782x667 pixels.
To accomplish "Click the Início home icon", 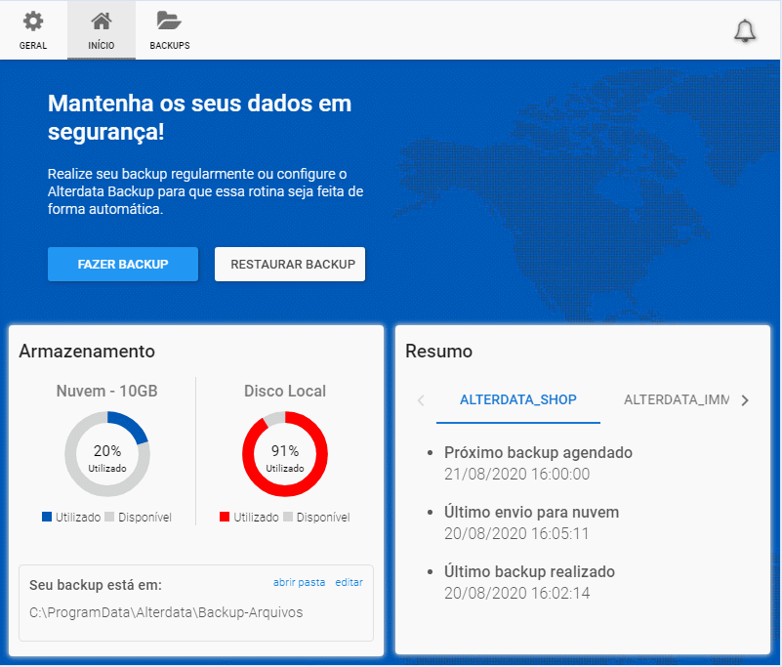I will (x=102, y=21).
